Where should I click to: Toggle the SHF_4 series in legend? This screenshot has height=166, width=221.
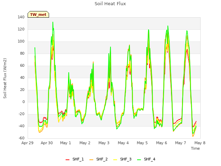(x=146, y=159)
